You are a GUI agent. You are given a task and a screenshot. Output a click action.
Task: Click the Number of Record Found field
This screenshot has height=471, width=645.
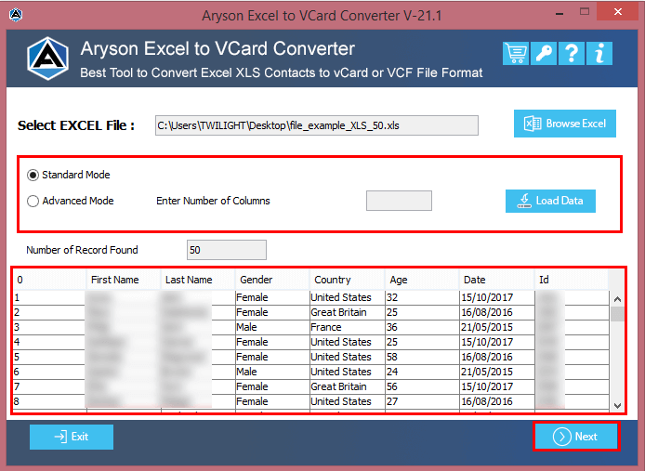227,250
